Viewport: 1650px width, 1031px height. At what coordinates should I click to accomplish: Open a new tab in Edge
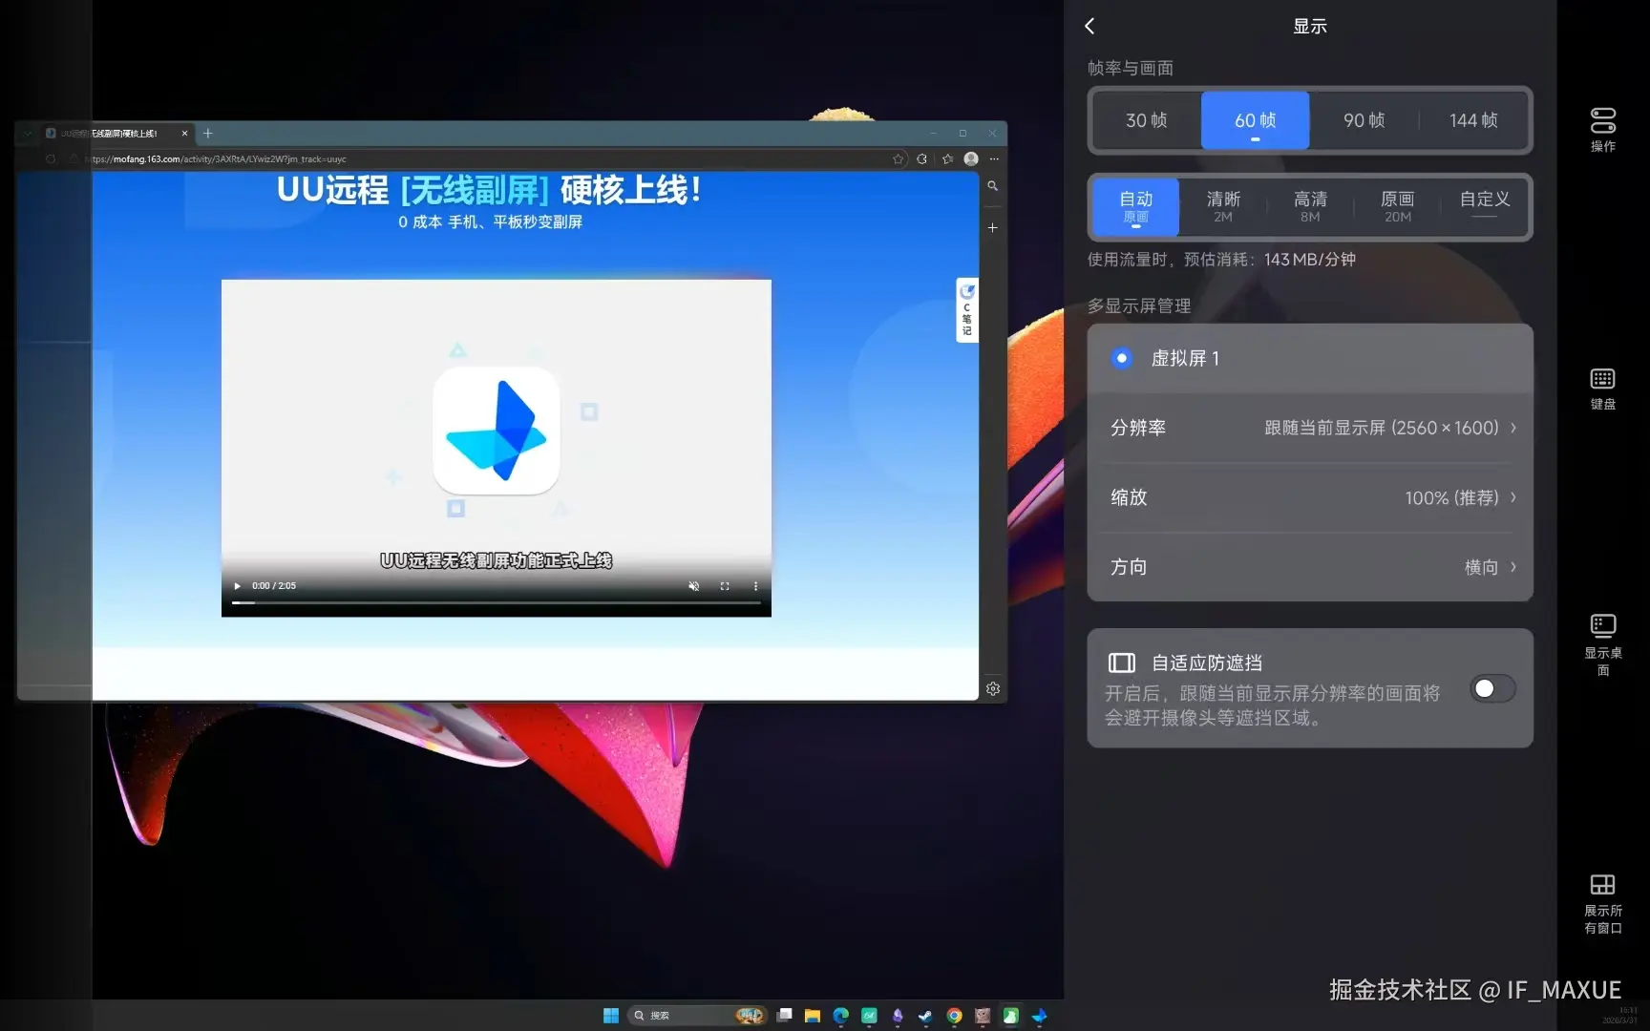(208, 134)
